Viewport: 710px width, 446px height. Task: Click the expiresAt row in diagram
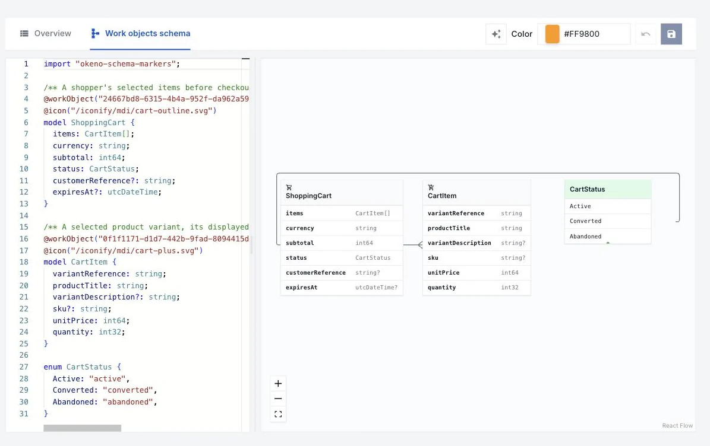tap(342, 288)
